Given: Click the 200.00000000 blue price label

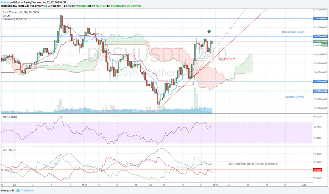Looking at the screenshot, I should pyautogui.click(x=320, y=36).
